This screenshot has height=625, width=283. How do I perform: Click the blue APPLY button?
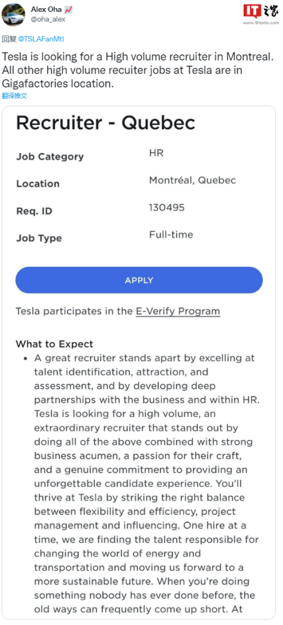(139, 280)
